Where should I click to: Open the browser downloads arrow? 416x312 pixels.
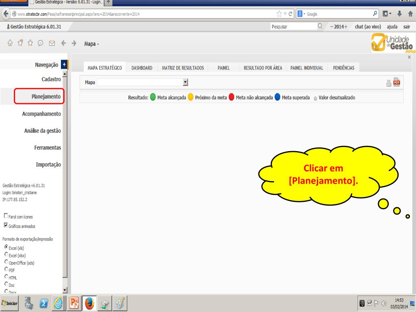click(x=399, y=14)
